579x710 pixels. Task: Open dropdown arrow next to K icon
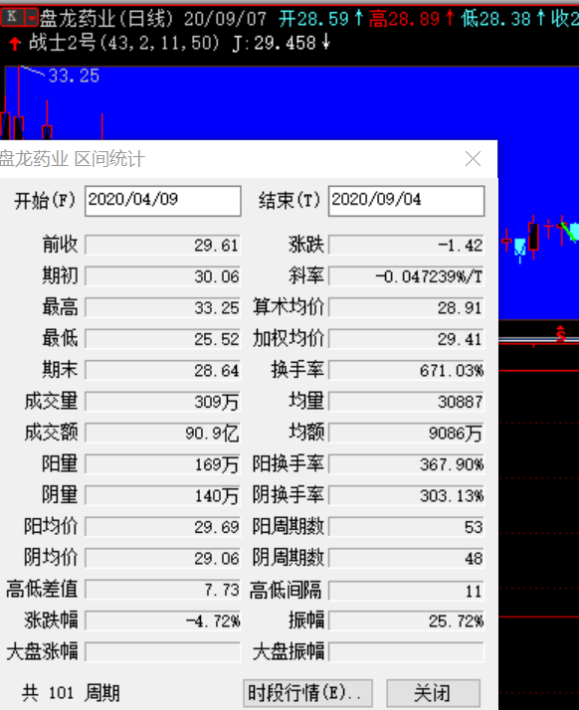[32, 18]
